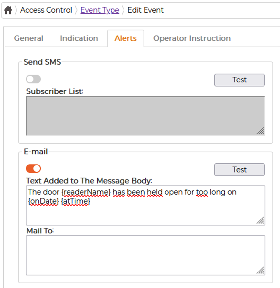Switch to the Operator Instruction tab
The image size is (280, 288).
point(192,38)
